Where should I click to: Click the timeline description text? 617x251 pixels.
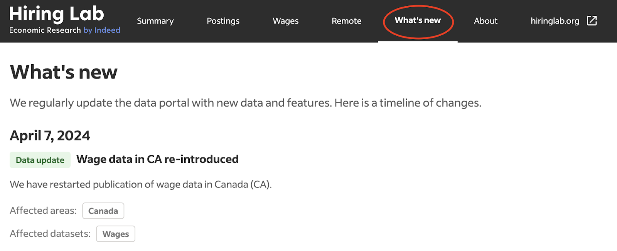pyautogui.click(x=246, y=103)
